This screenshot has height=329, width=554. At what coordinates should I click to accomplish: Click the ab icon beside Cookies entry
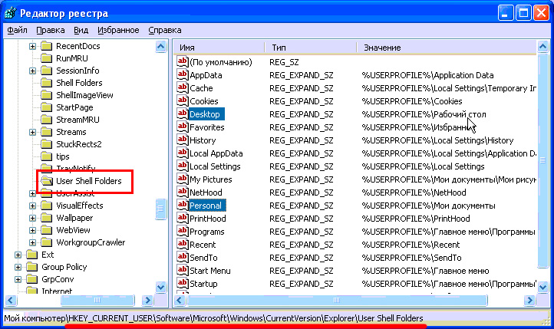183,101
